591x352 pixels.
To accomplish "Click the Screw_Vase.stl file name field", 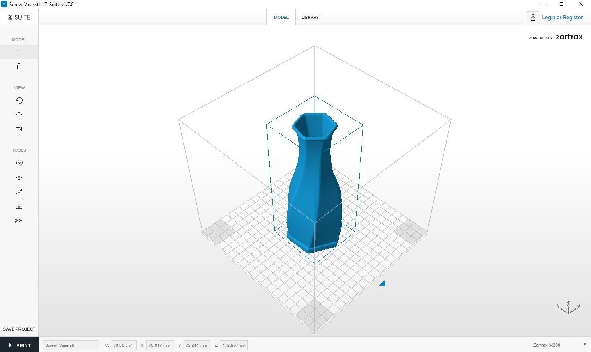I will (71, 345).
